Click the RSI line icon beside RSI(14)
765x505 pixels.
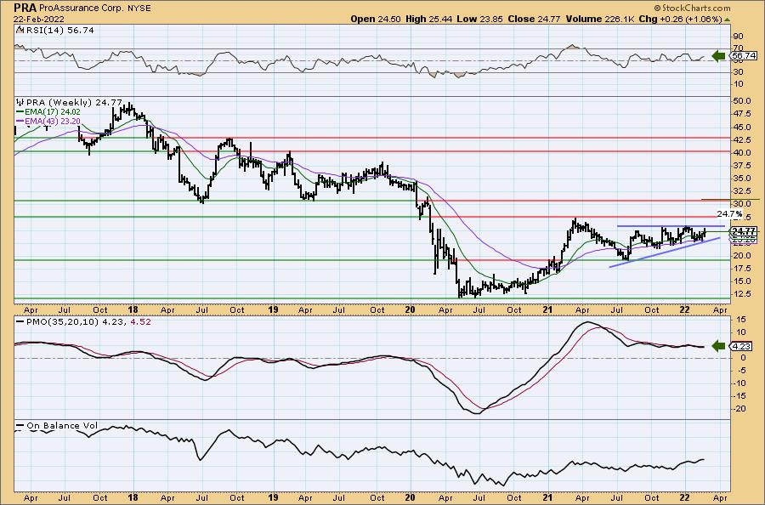point(20,30)
